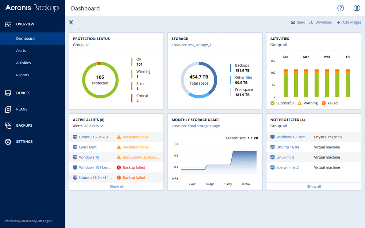The image size is (365, 228).
Task: Open the Ubuntu 16.04 entry under Not Protected
Action: pos(287,147)
